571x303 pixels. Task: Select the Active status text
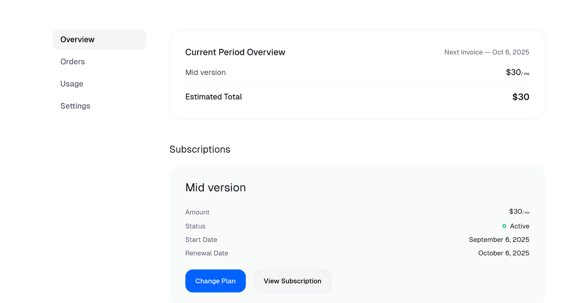[520, 226]
